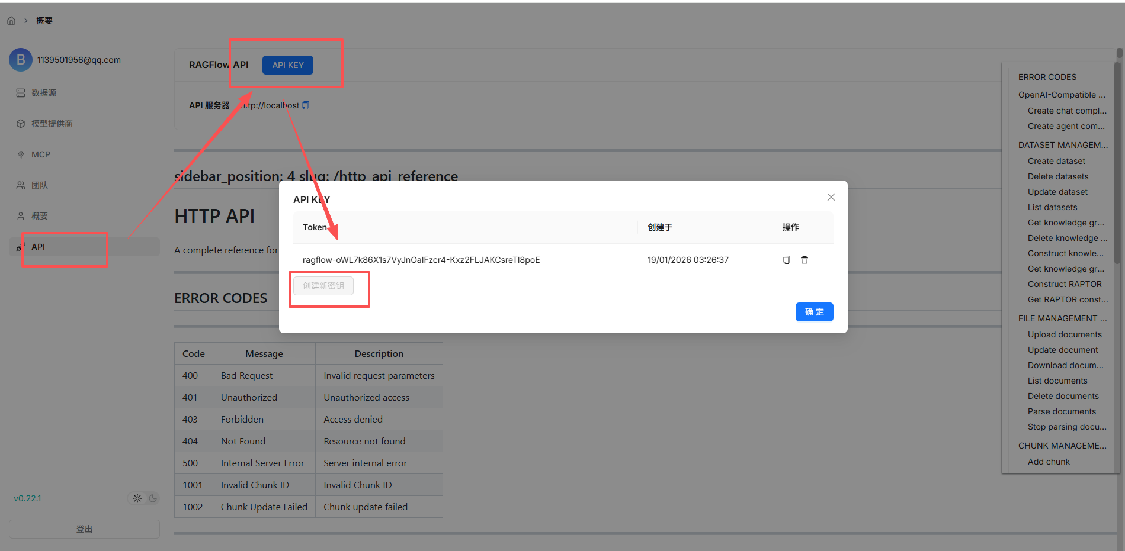Click the 1139501956@qq.com account email
1125x551 pixels.
coord(79,60)
